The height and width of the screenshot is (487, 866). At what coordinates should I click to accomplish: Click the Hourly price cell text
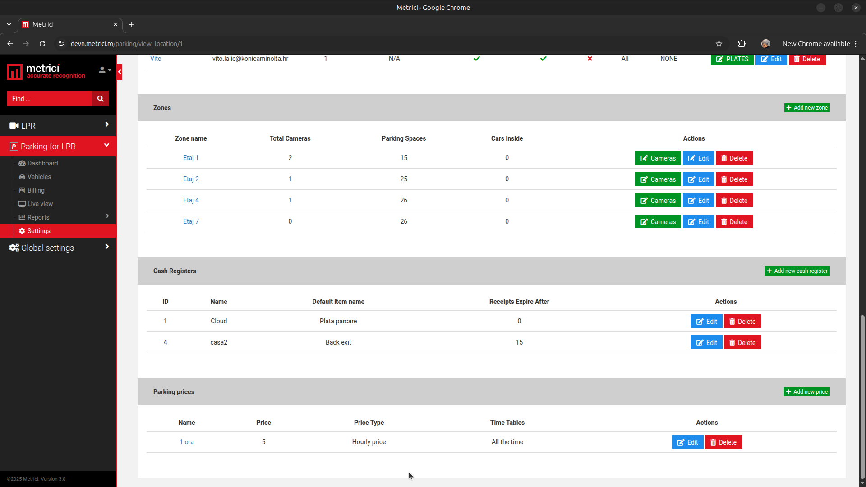pyautogui.click(x=369, y=442)
